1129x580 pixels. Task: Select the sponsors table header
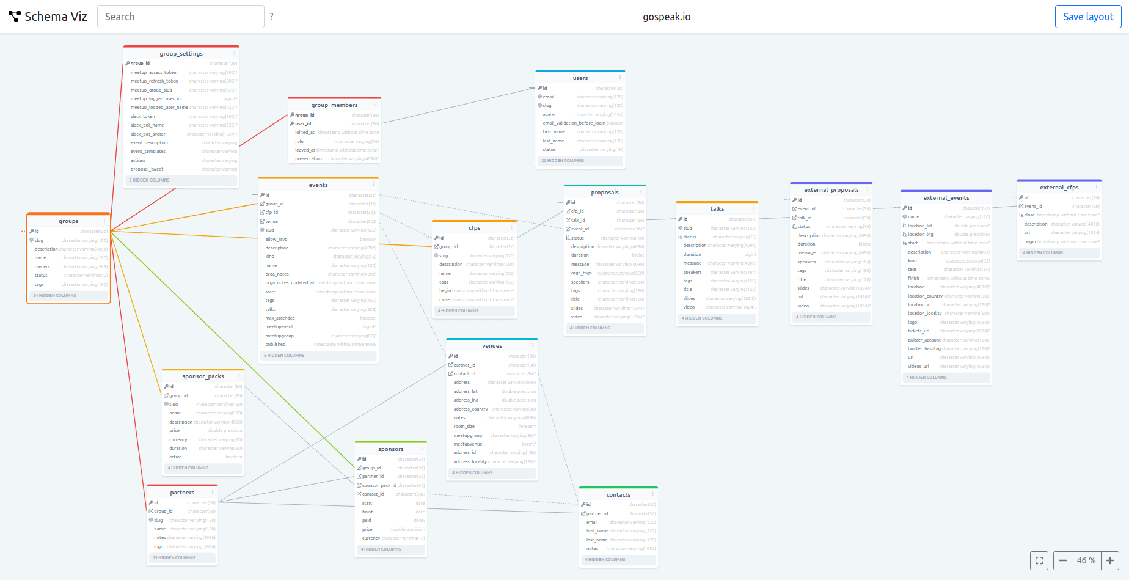390,448
